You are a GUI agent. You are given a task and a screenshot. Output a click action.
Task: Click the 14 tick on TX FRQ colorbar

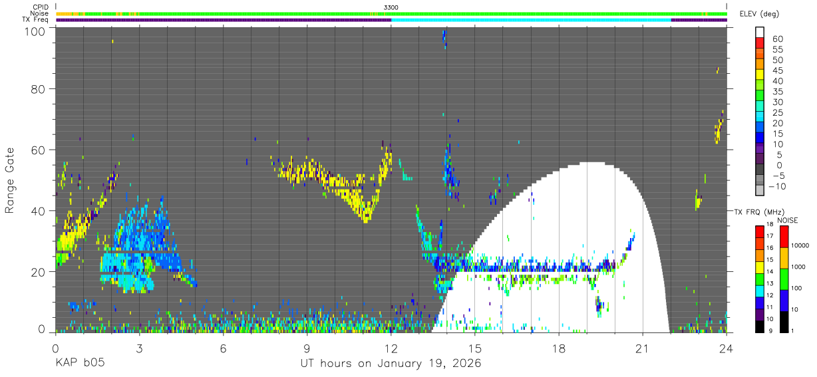pyautogui.click(x=769, y=272)
